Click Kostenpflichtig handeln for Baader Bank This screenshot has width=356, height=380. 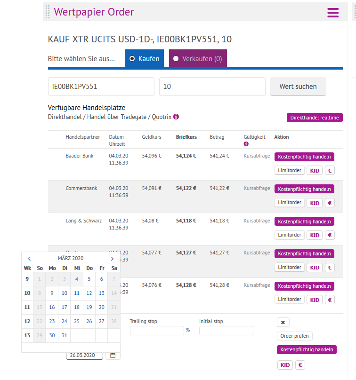coord(304,157)
